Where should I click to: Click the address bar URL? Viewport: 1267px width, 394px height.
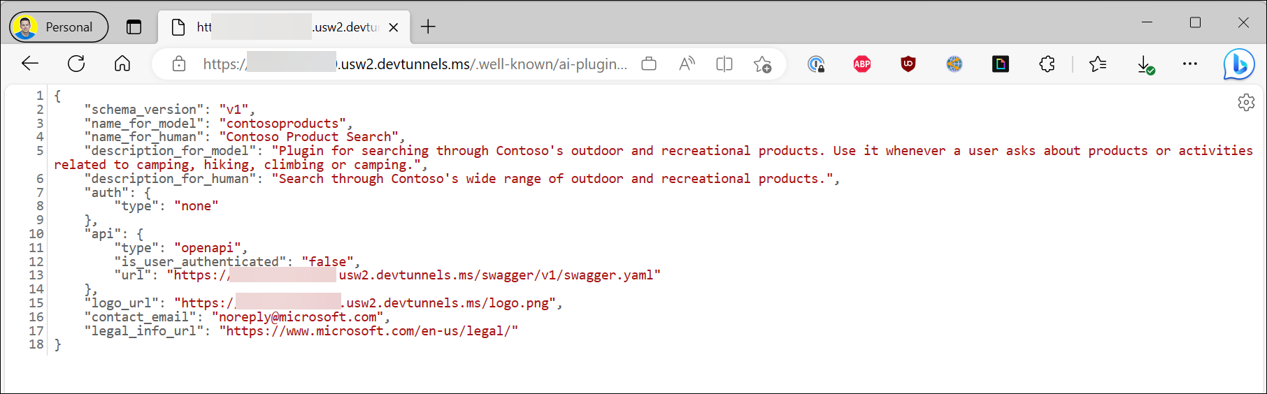pyautogui.click(x=415, y=64)
